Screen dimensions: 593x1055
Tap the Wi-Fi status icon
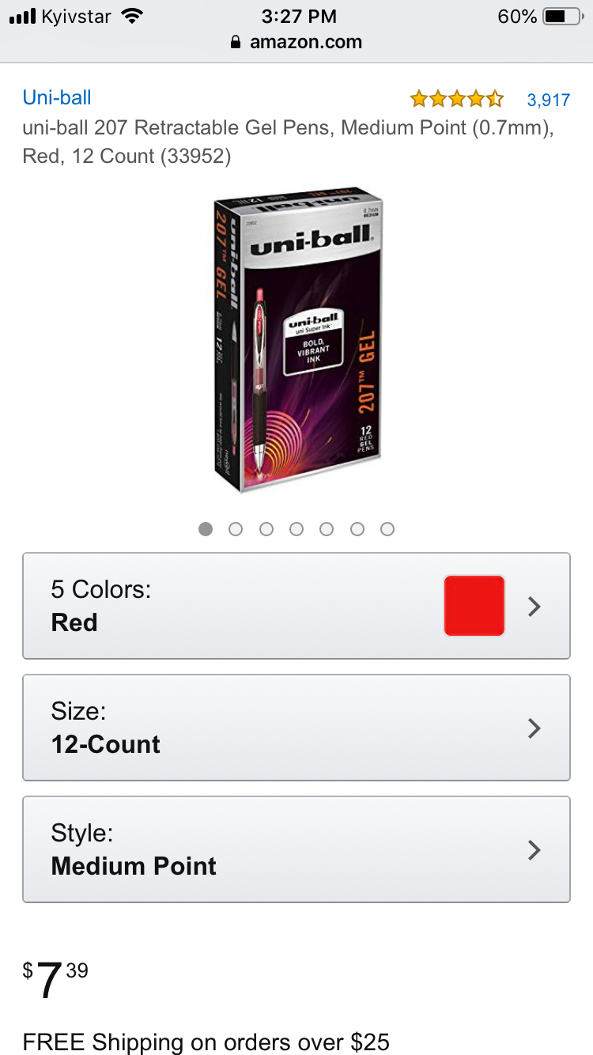point(133,16)
